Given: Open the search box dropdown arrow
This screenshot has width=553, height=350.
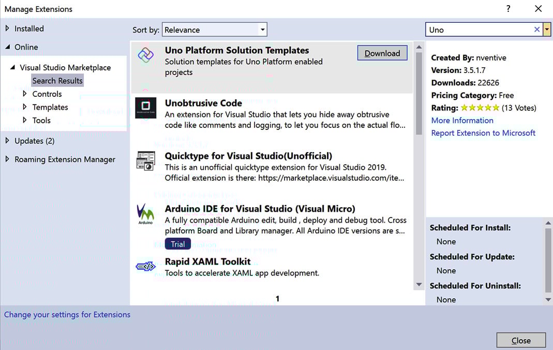Looking at the screenshot, I should (547, 30).
